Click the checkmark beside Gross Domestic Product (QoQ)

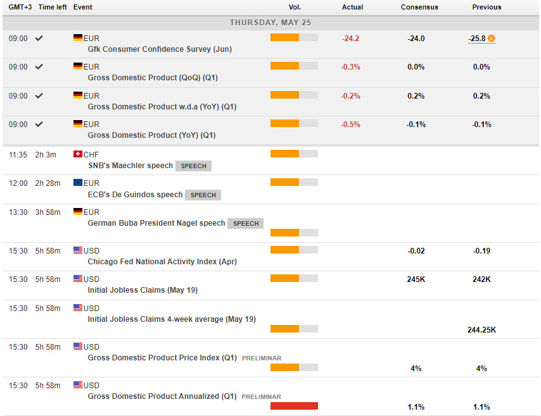pyautogui.click(x=39, y=67)
